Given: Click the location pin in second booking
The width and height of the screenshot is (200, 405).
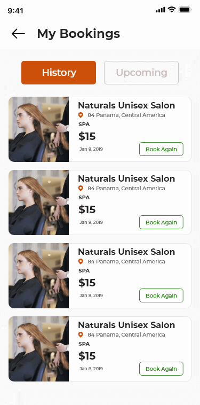Looking at the screenshot, I should [81, 188].
